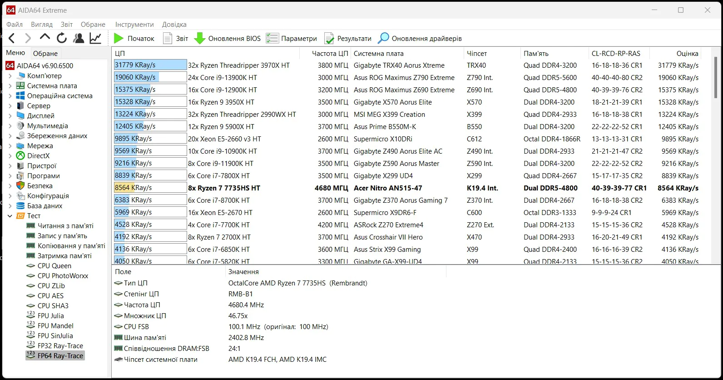The width and height of the screenshot is (723, 380).
Task: Expand the Комп'ютер tree node
Action: coord(10,76)
